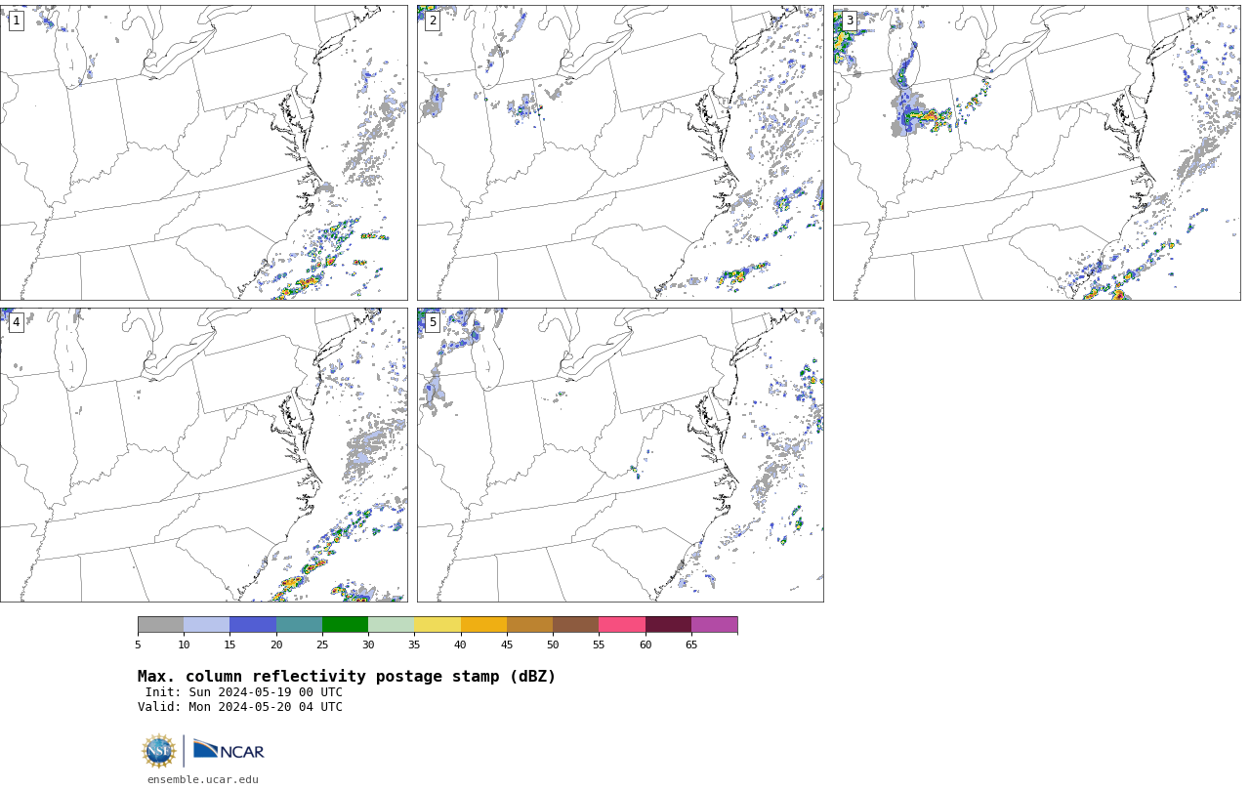Click the colorbar tick label 50
Image resolution: width=1250 pixels, height=790 pixels.
[x=553, y=644]
